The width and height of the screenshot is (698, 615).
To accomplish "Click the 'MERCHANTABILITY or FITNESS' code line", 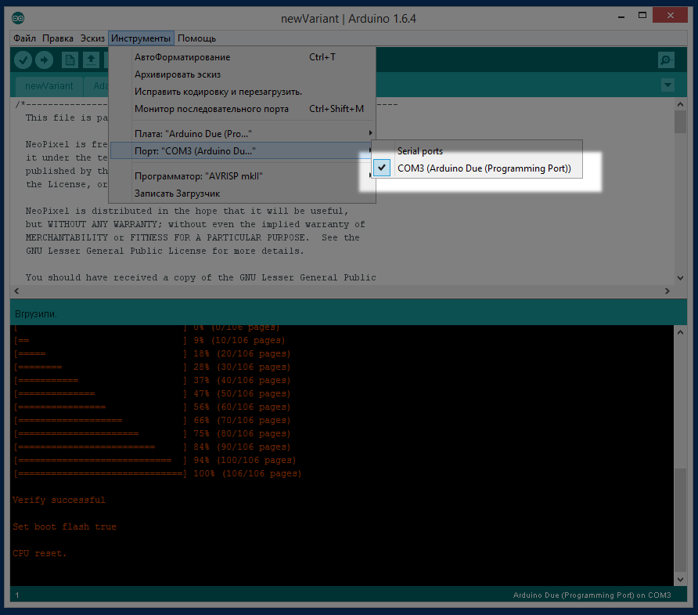I will coord(192,237).
